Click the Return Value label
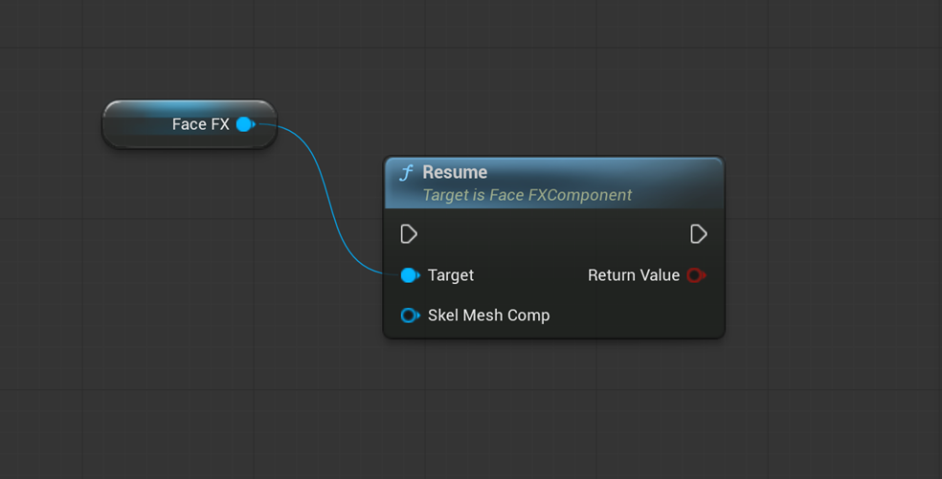The height and width of the screenshot is (479, 942). point(633,275)
